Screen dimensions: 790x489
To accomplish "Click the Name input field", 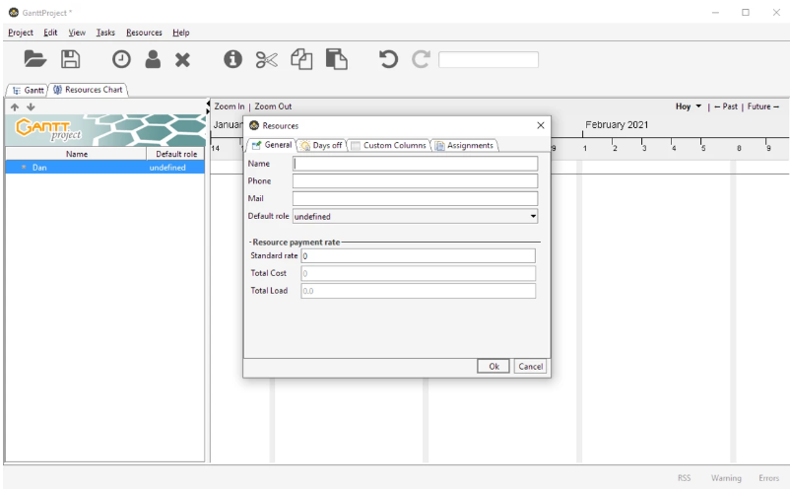I will click(x=415, y=164).
